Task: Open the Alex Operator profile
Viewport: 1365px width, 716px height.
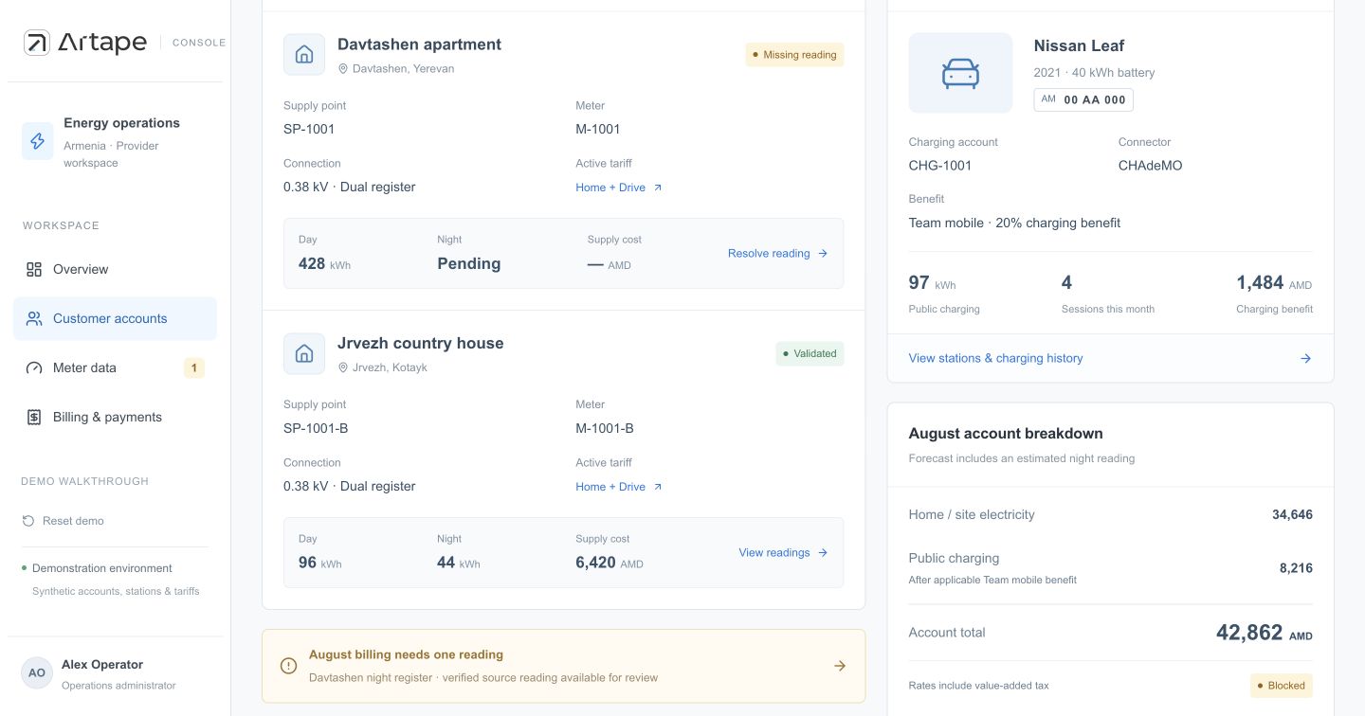Action: [x=115, y=673]
